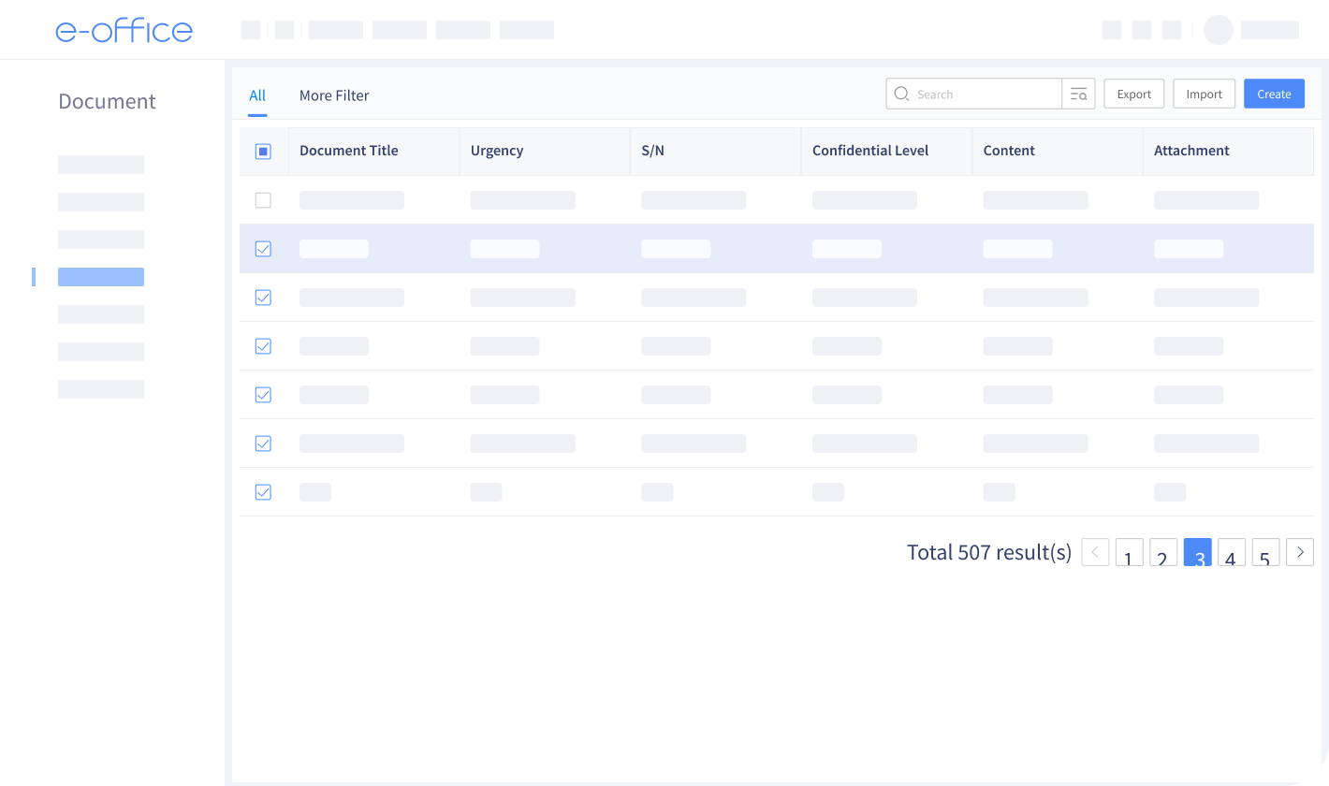Click the first icon in top navigation bar

click(x=250, y=29)
